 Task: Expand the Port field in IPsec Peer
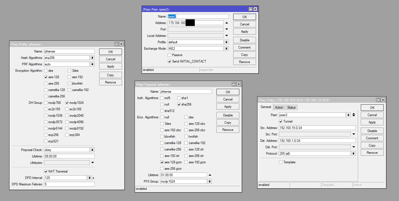coord(227,29)
